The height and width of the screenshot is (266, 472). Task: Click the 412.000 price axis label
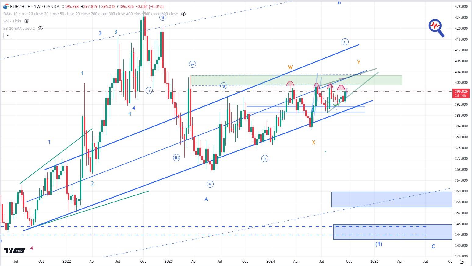click(461, 50)
